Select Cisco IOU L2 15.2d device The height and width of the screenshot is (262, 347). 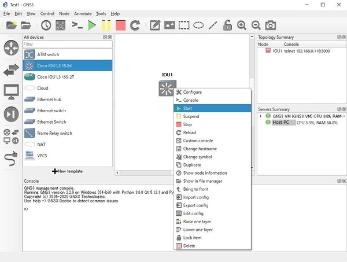click(68, 66)
